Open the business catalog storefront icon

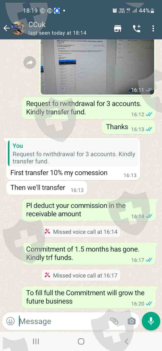[x=118, y=28]
